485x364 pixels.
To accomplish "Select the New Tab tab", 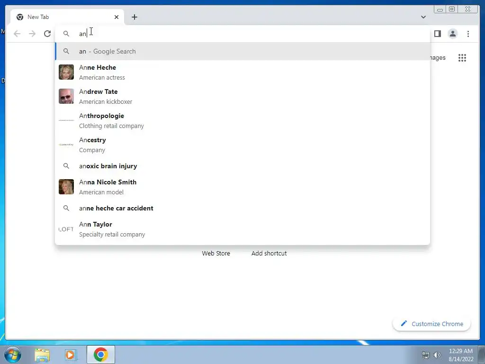I will (67, 17).
